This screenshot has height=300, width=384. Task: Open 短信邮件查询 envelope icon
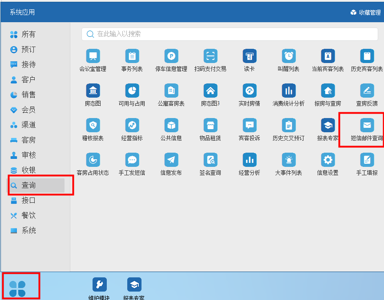367,125
